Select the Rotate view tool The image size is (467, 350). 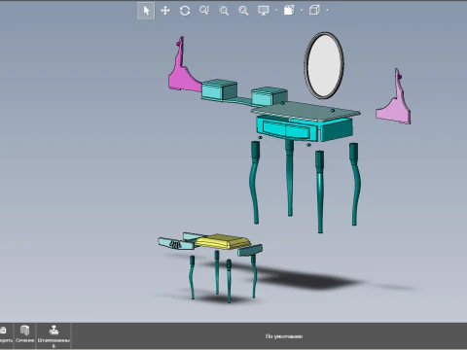(x=185, y=11)
